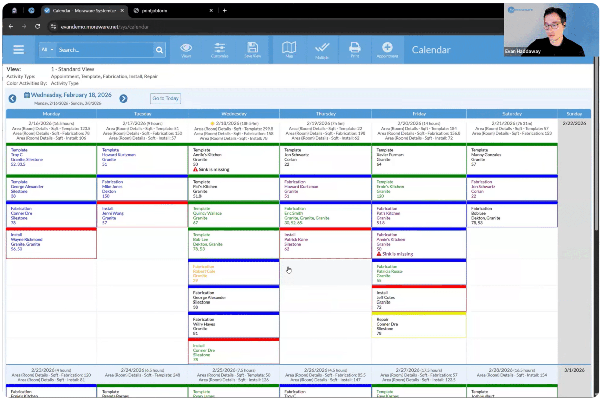Select the Multiple checkmarks tool
This screenshot has width=603, height=403.
coord(322,49)
